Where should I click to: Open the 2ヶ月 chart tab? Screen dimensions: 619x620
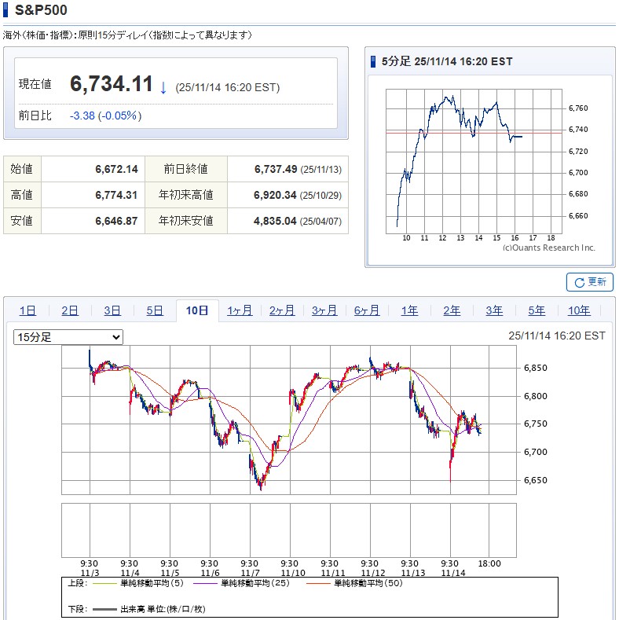point(282,310)
